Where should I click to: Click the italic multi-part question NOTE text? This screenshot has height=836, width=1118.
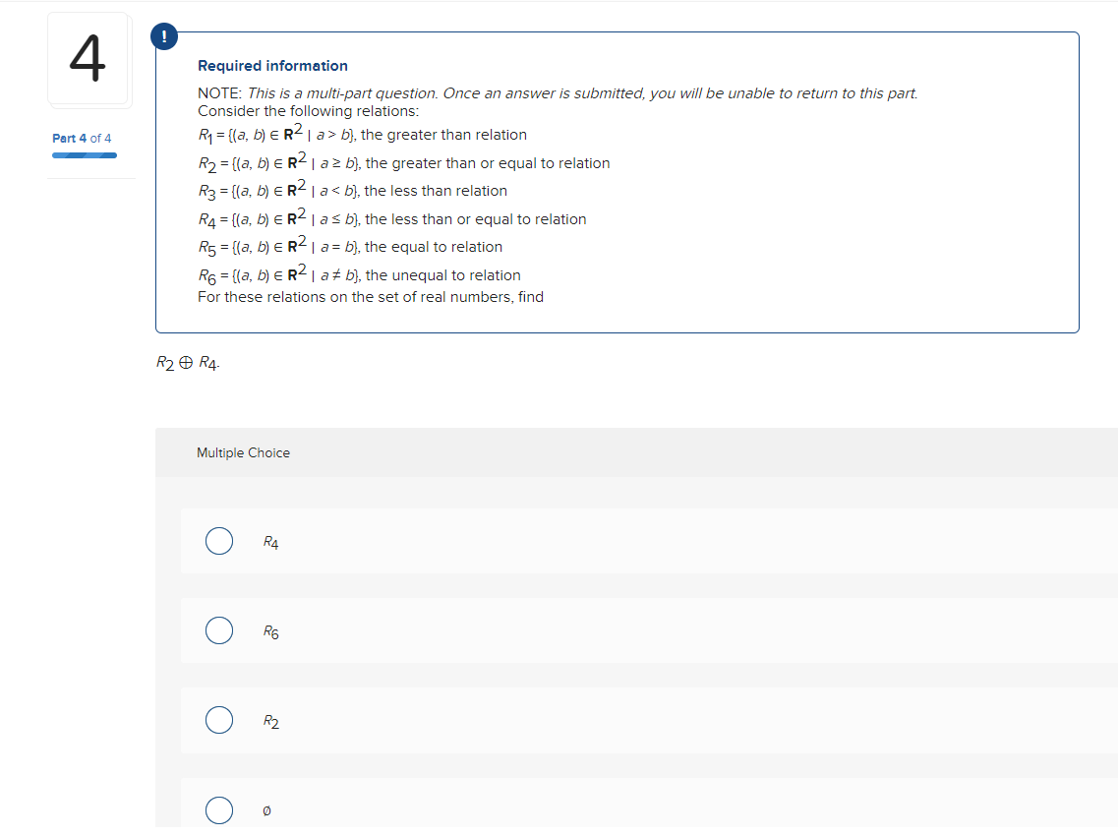pos(582,93)
